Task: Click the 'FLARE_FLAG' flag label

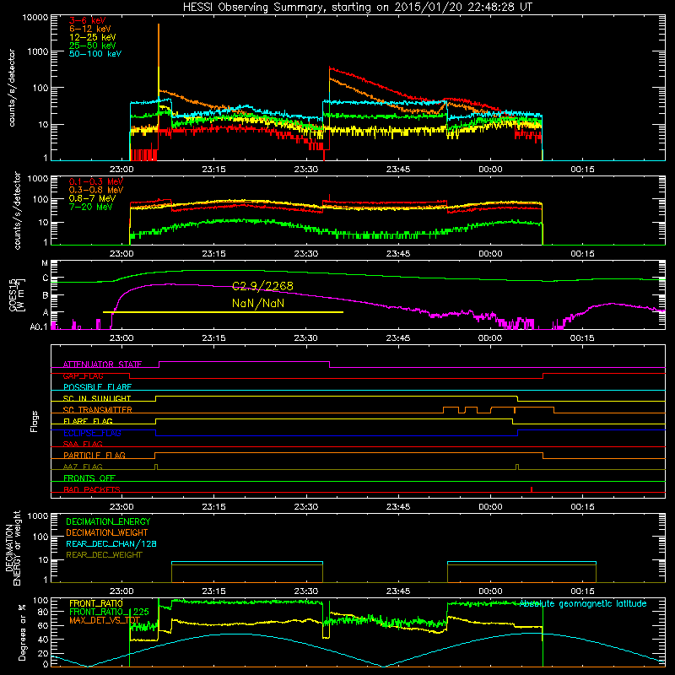Action: [x=88, y=421]
